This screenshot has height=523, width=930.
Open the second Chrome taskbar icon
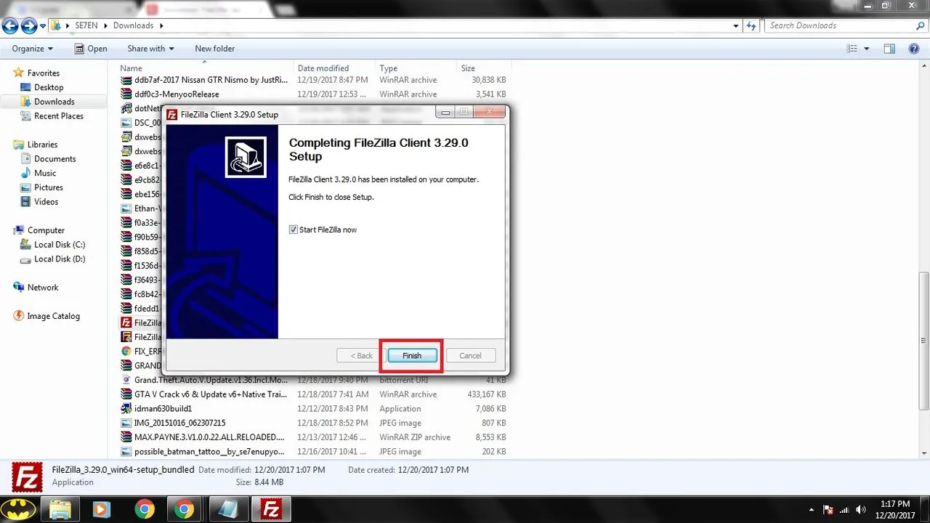(x=183, y=509)
